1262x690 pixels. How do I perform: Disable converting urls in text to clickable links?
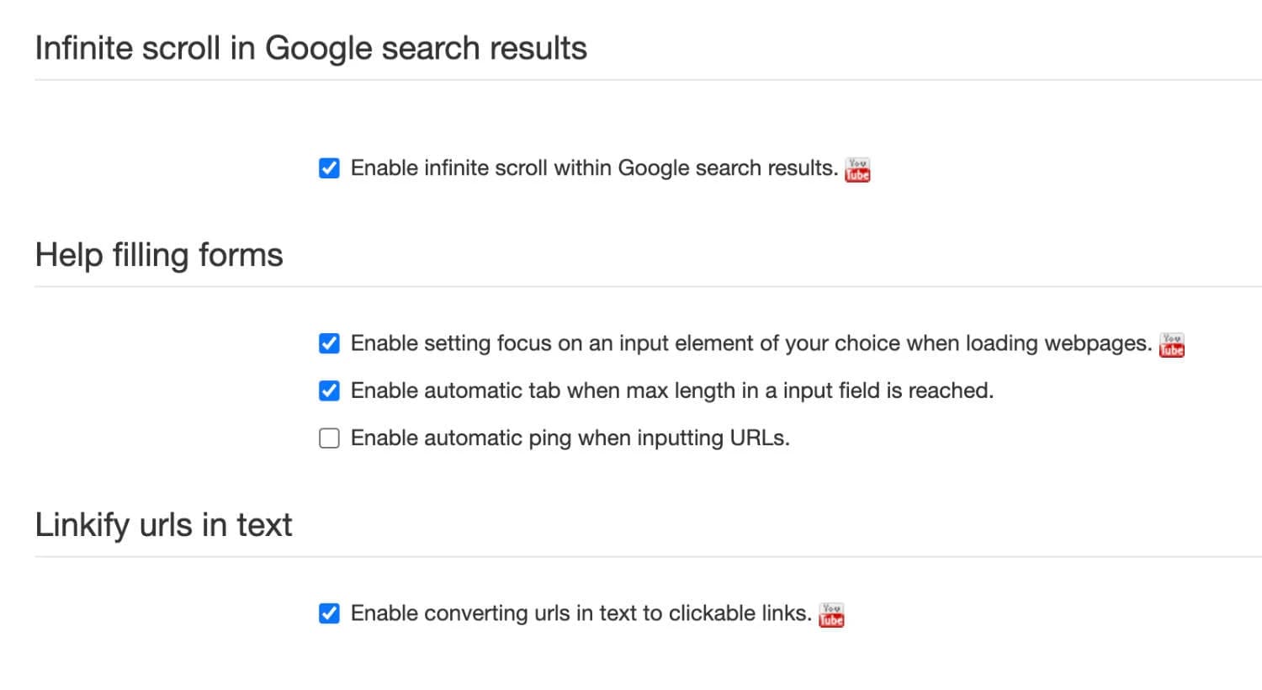[x=329, y=613]
